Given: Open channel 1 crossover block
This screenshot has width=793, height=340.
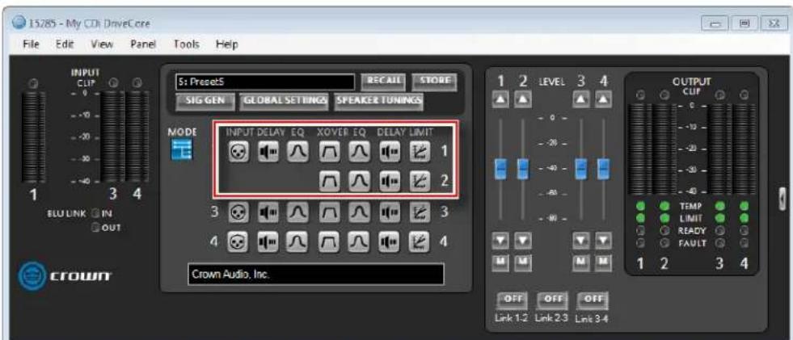Looking at the screenshot, I should point(329,152).
